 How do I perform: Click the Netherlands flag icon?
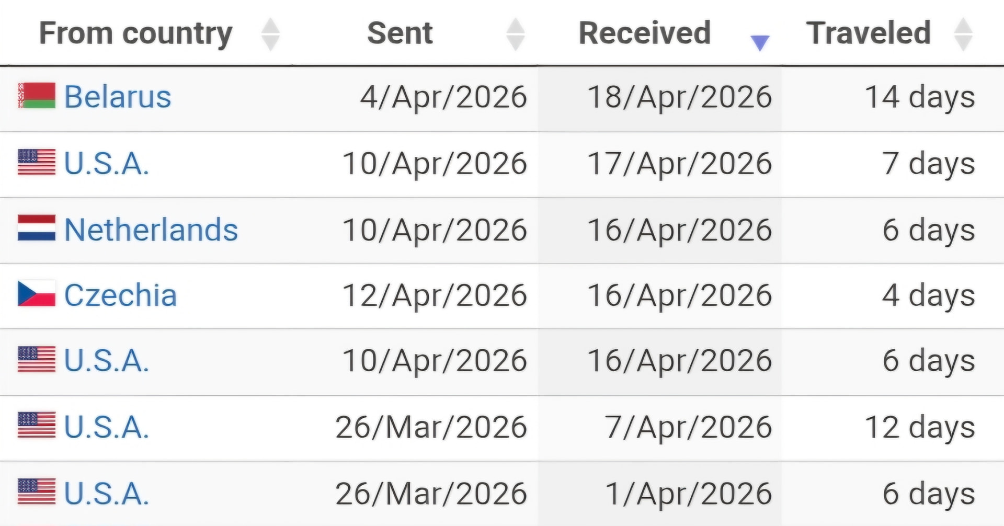(36, 228)
